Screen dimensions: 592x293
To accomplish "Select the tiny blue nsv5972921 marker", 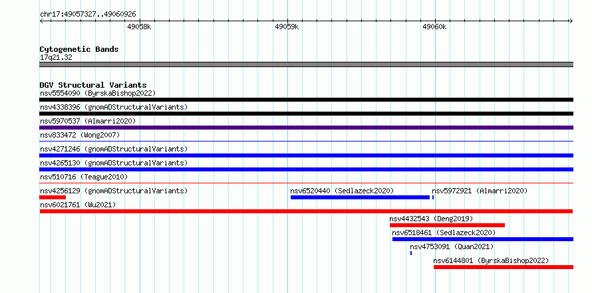I will [x=433, y=197].
